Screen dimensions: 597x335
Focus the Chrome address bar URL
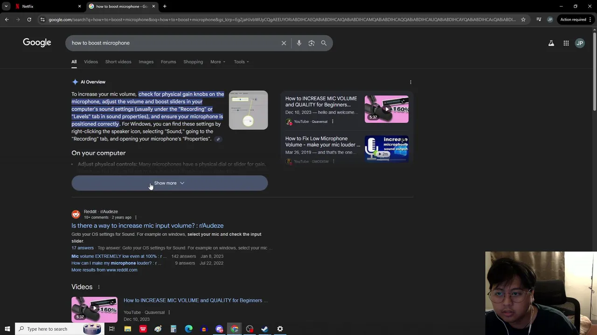[282, 20]
